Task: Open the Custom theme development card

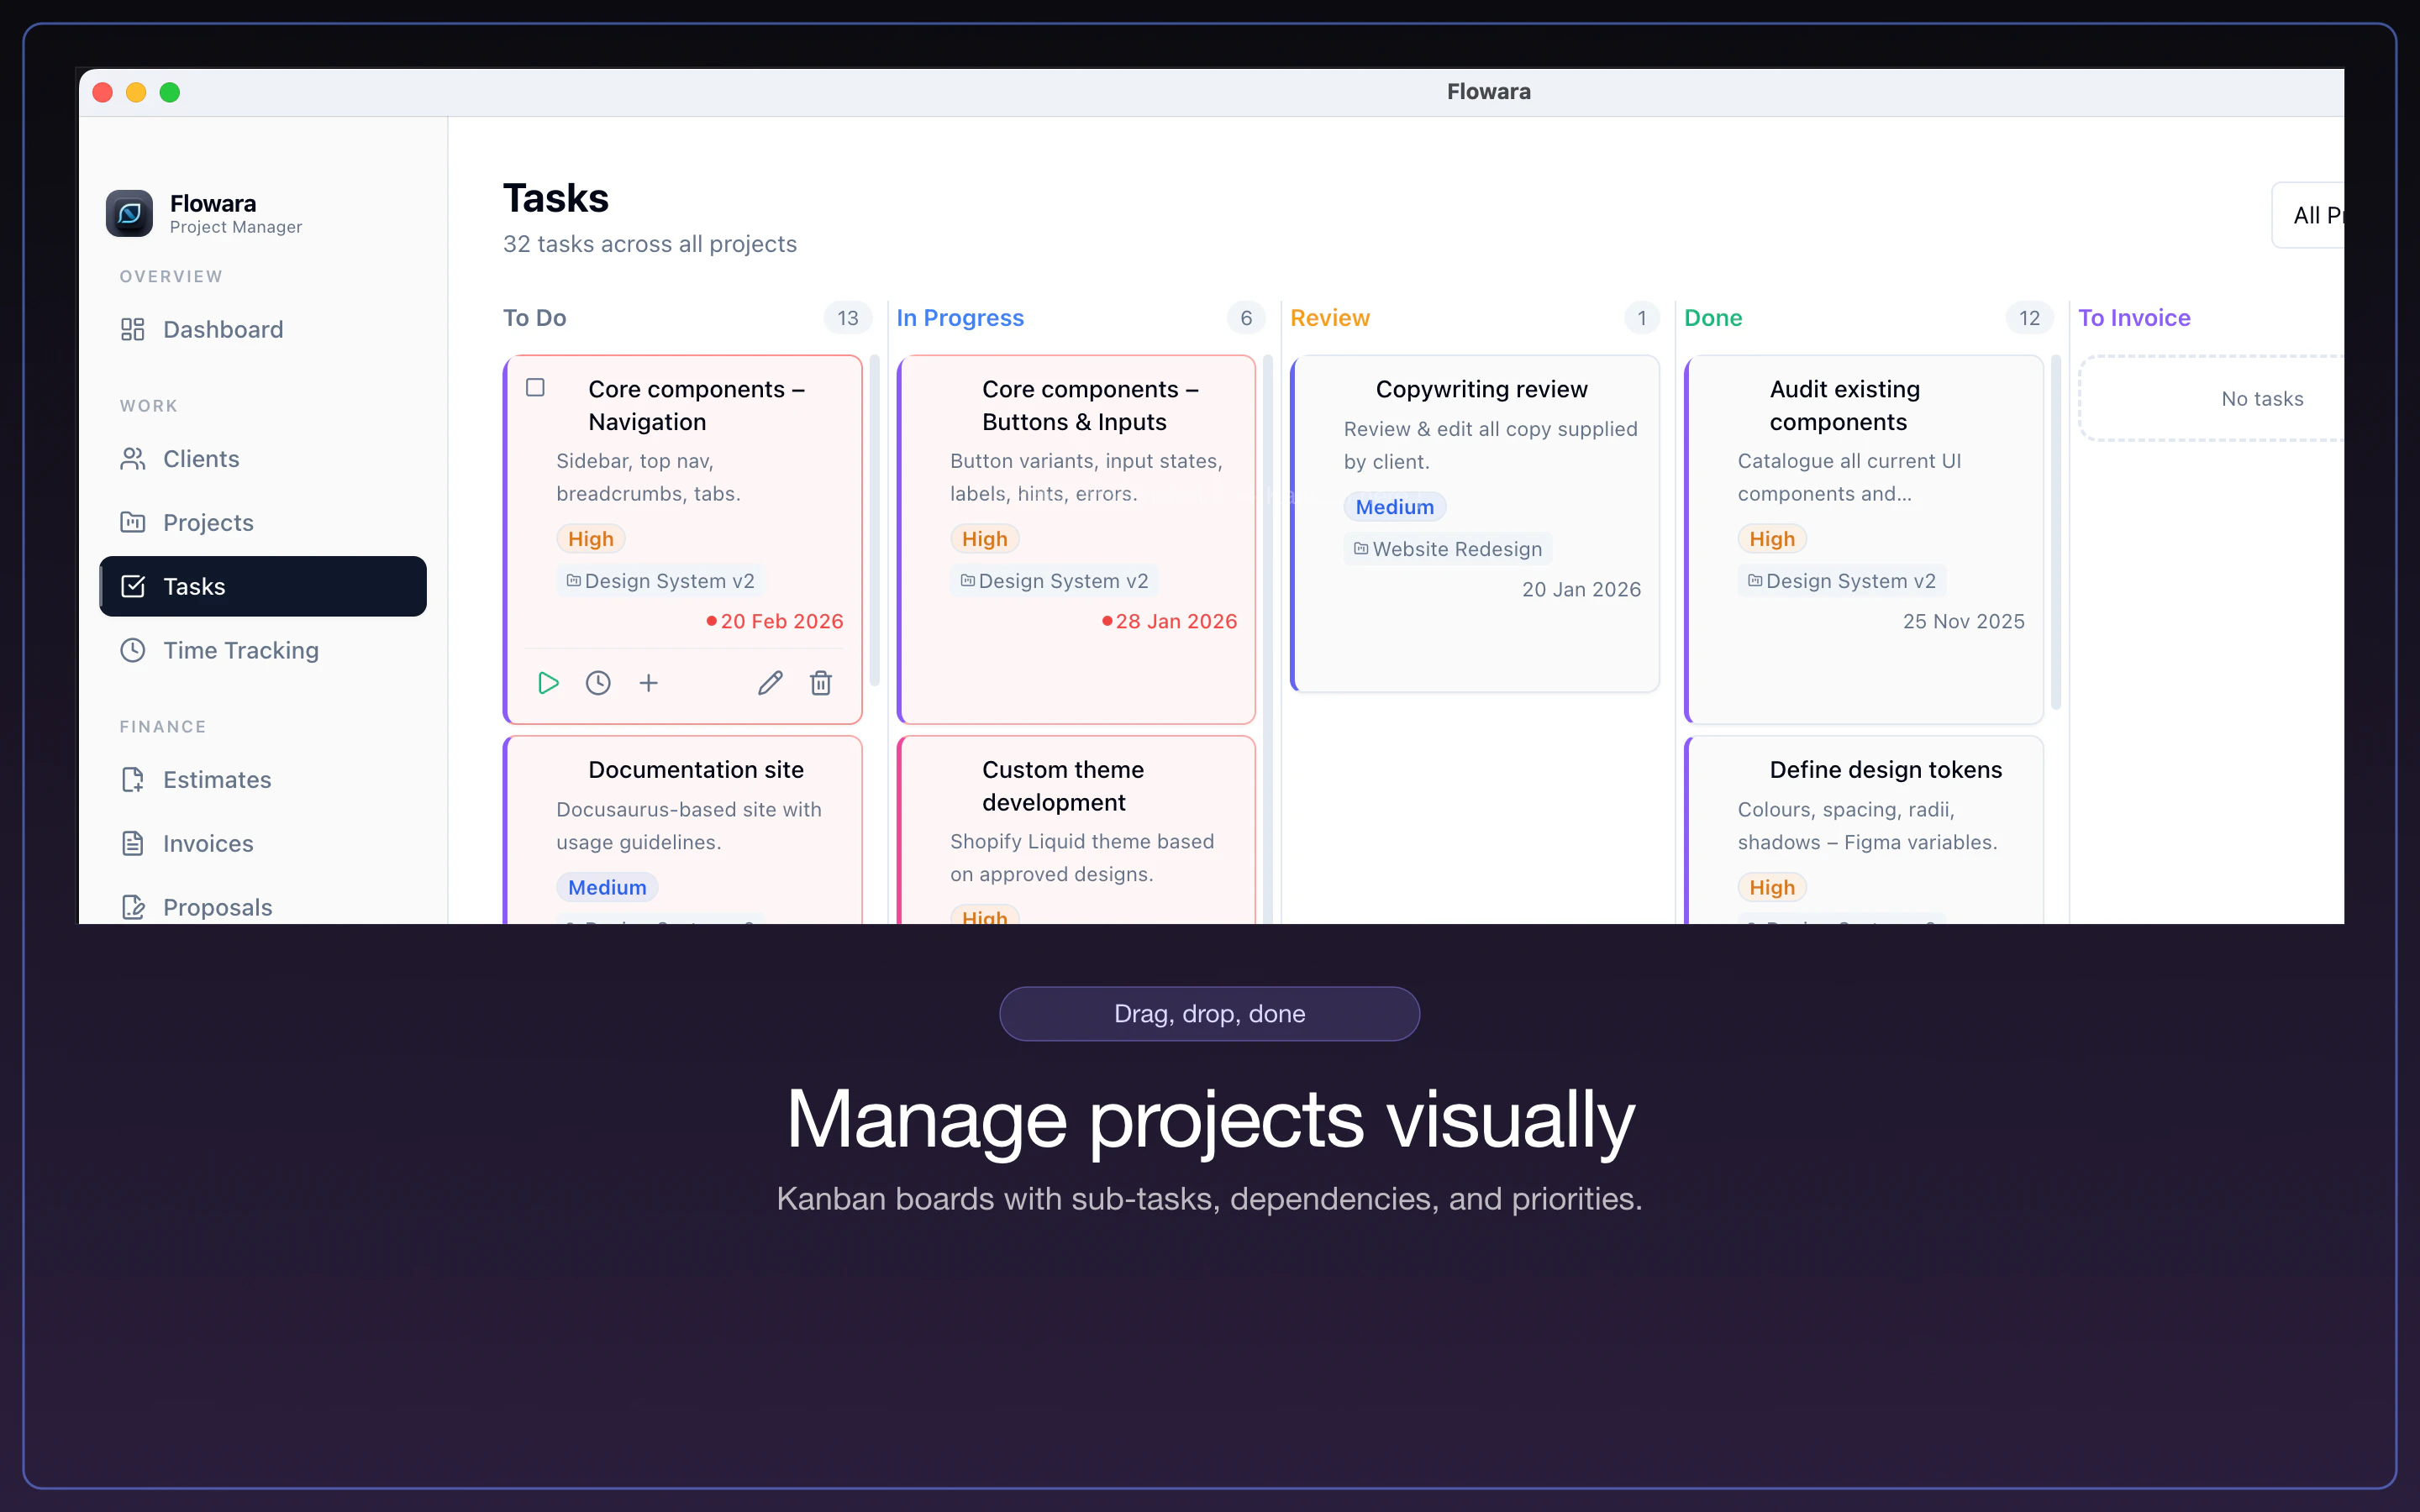Action: 1076,830
